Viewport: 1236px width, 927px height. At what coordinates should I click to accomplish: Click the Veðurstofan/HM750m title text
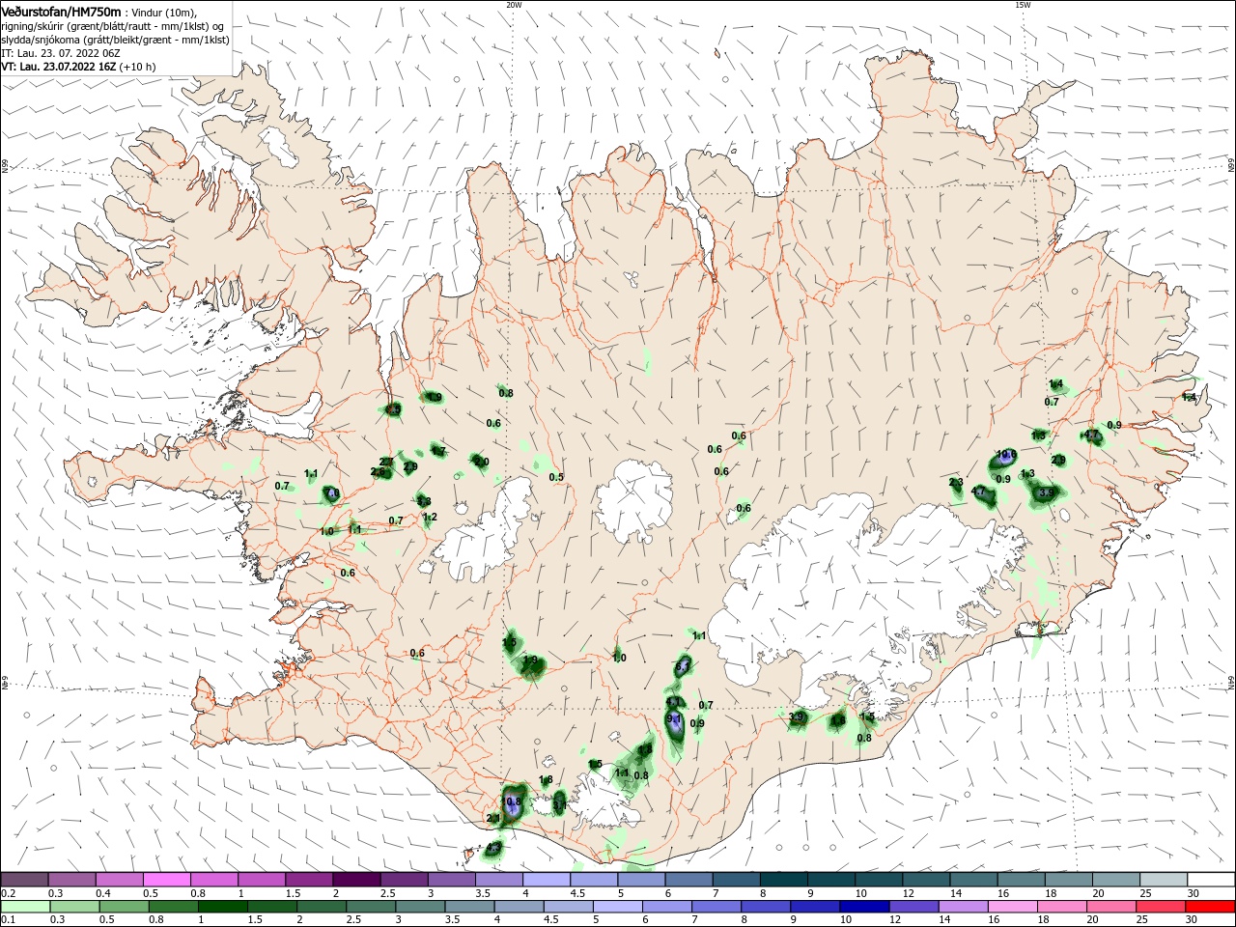pos(61,11)
